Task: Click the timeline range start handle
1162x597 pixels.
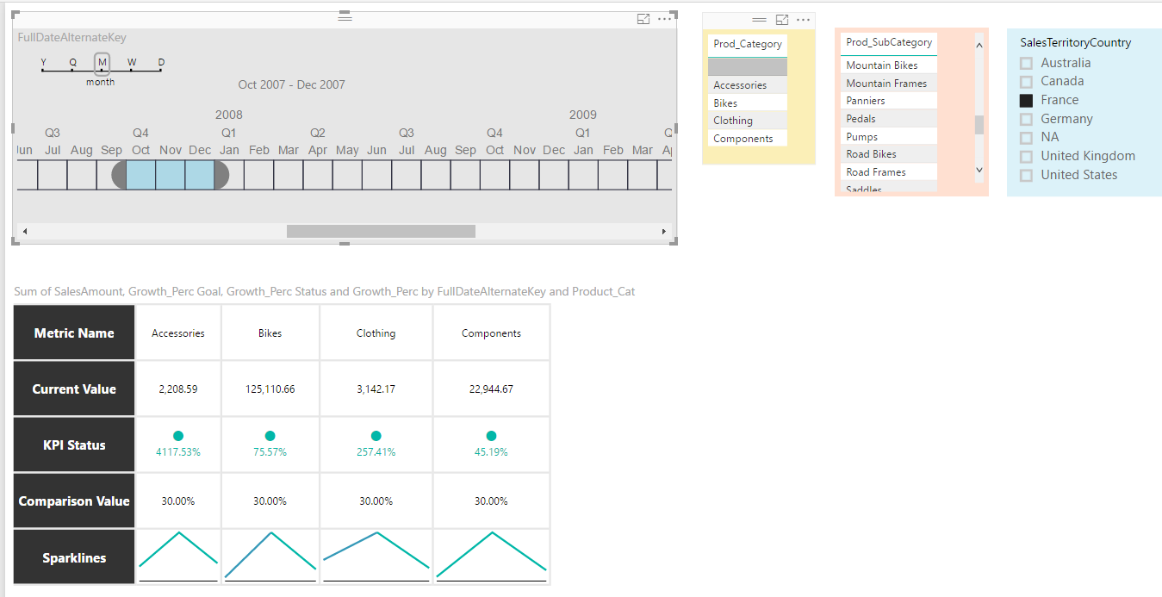Action: tap(119, 174)
